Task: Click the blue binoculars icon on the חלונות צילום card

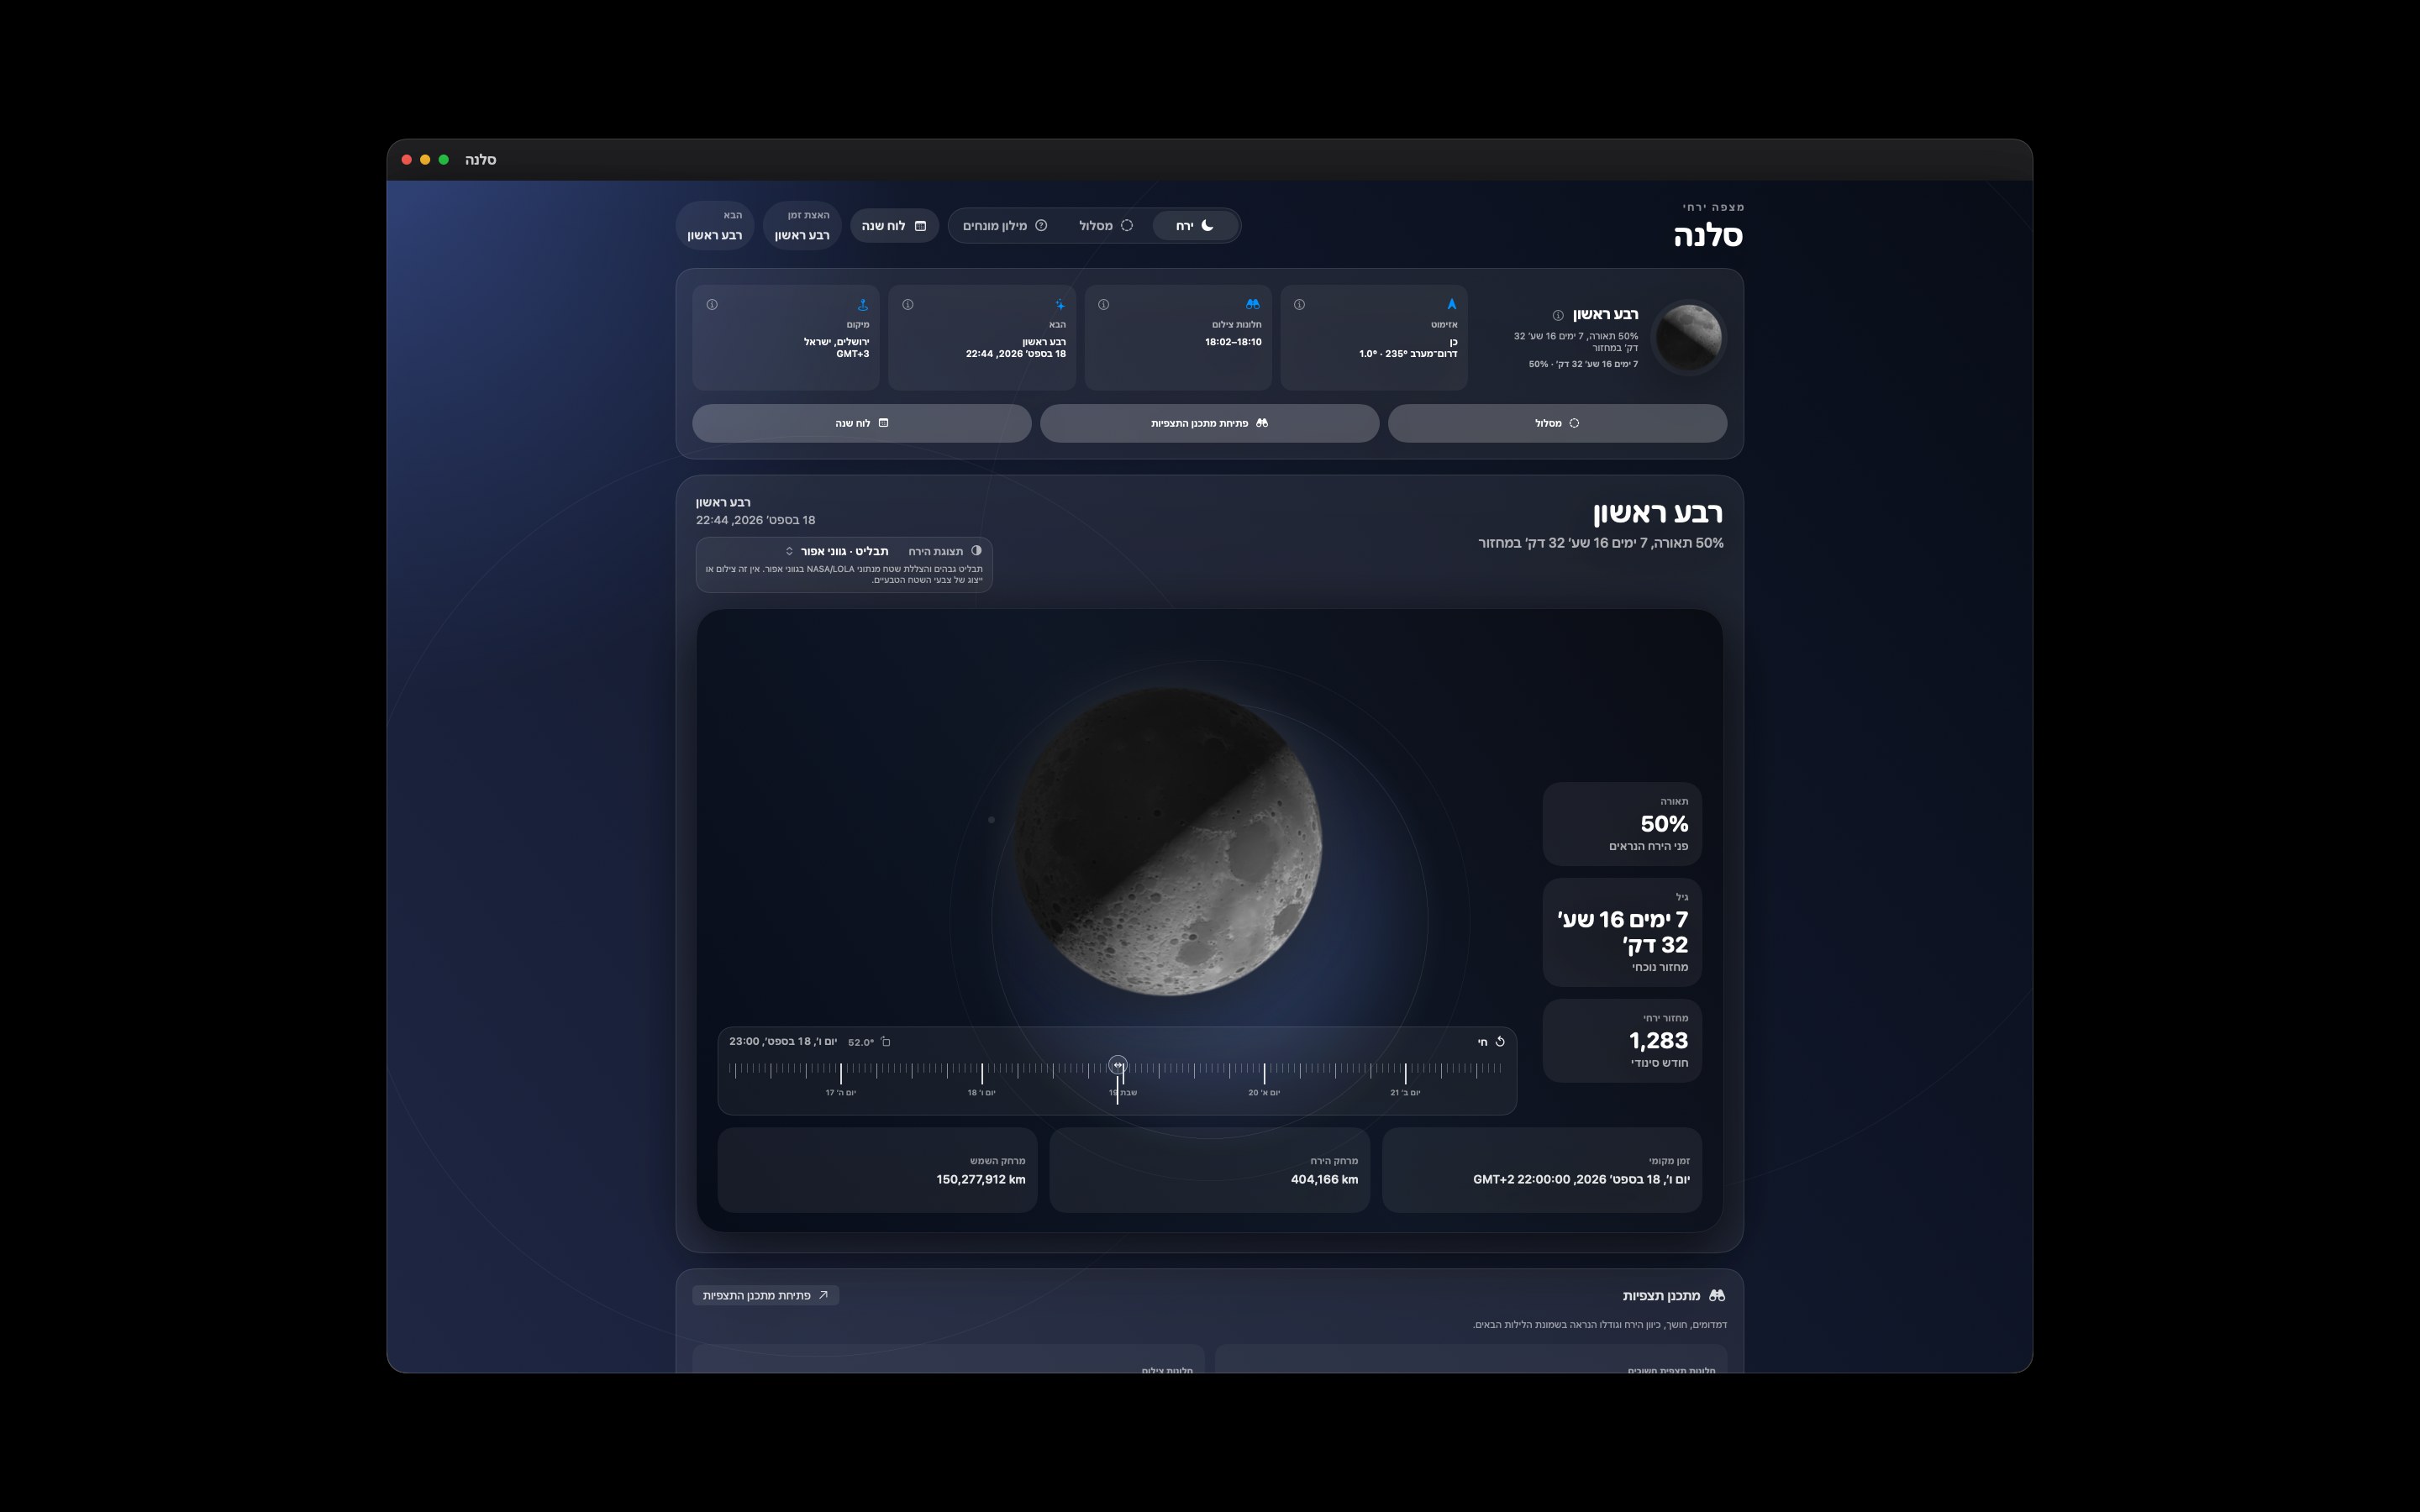Action: [1253, 304]
